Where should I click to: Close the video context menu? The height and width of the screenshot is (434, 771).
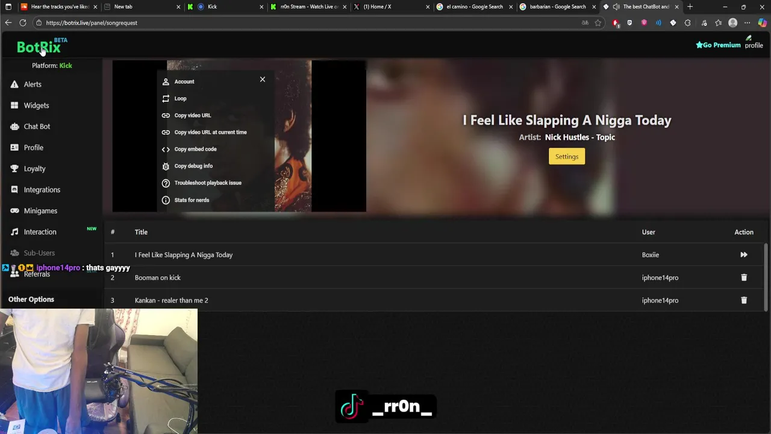click(x=263, y=79)
